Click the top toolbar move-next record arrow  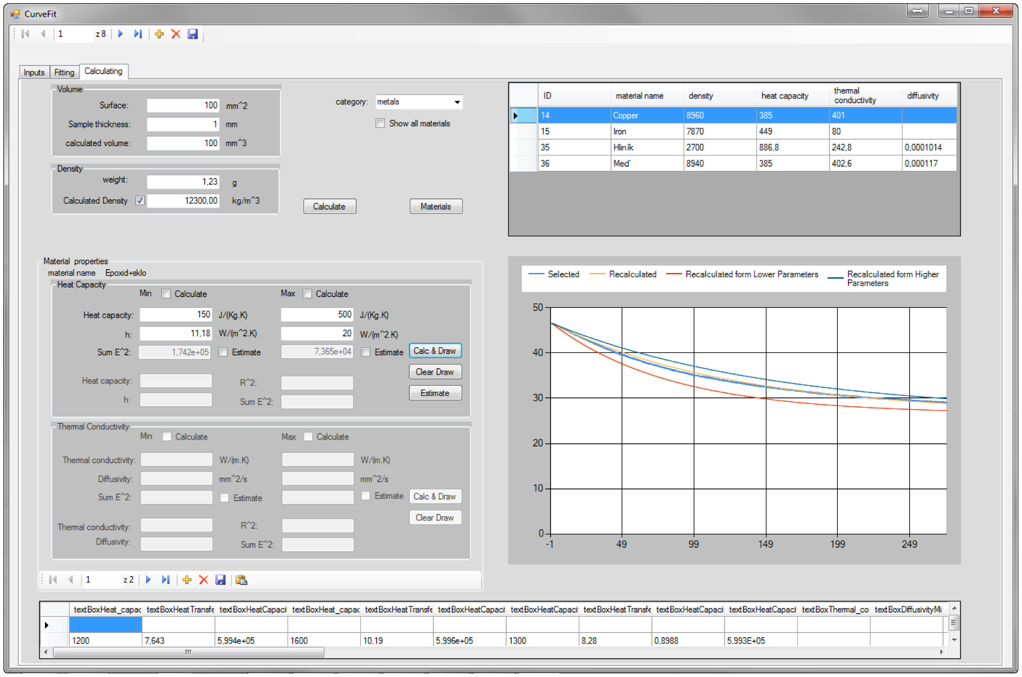point(120,34)
